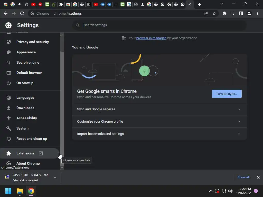Open the Windows Start menu
This screenshot has height=197, width=263.
point(8,191)
